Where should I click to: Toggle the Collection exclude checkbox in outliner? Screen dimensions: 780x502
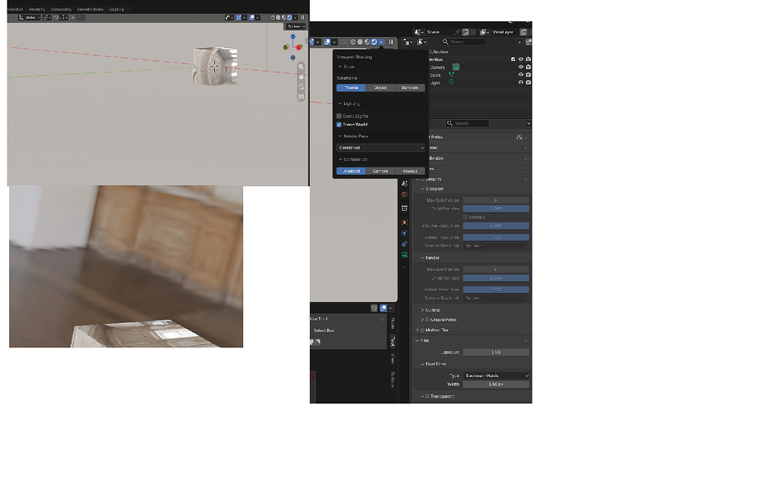tap(513, 59)
